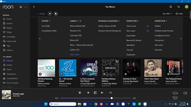Open the search magnifier in header
Screen dimensions: 191x107
coord(179,7)
